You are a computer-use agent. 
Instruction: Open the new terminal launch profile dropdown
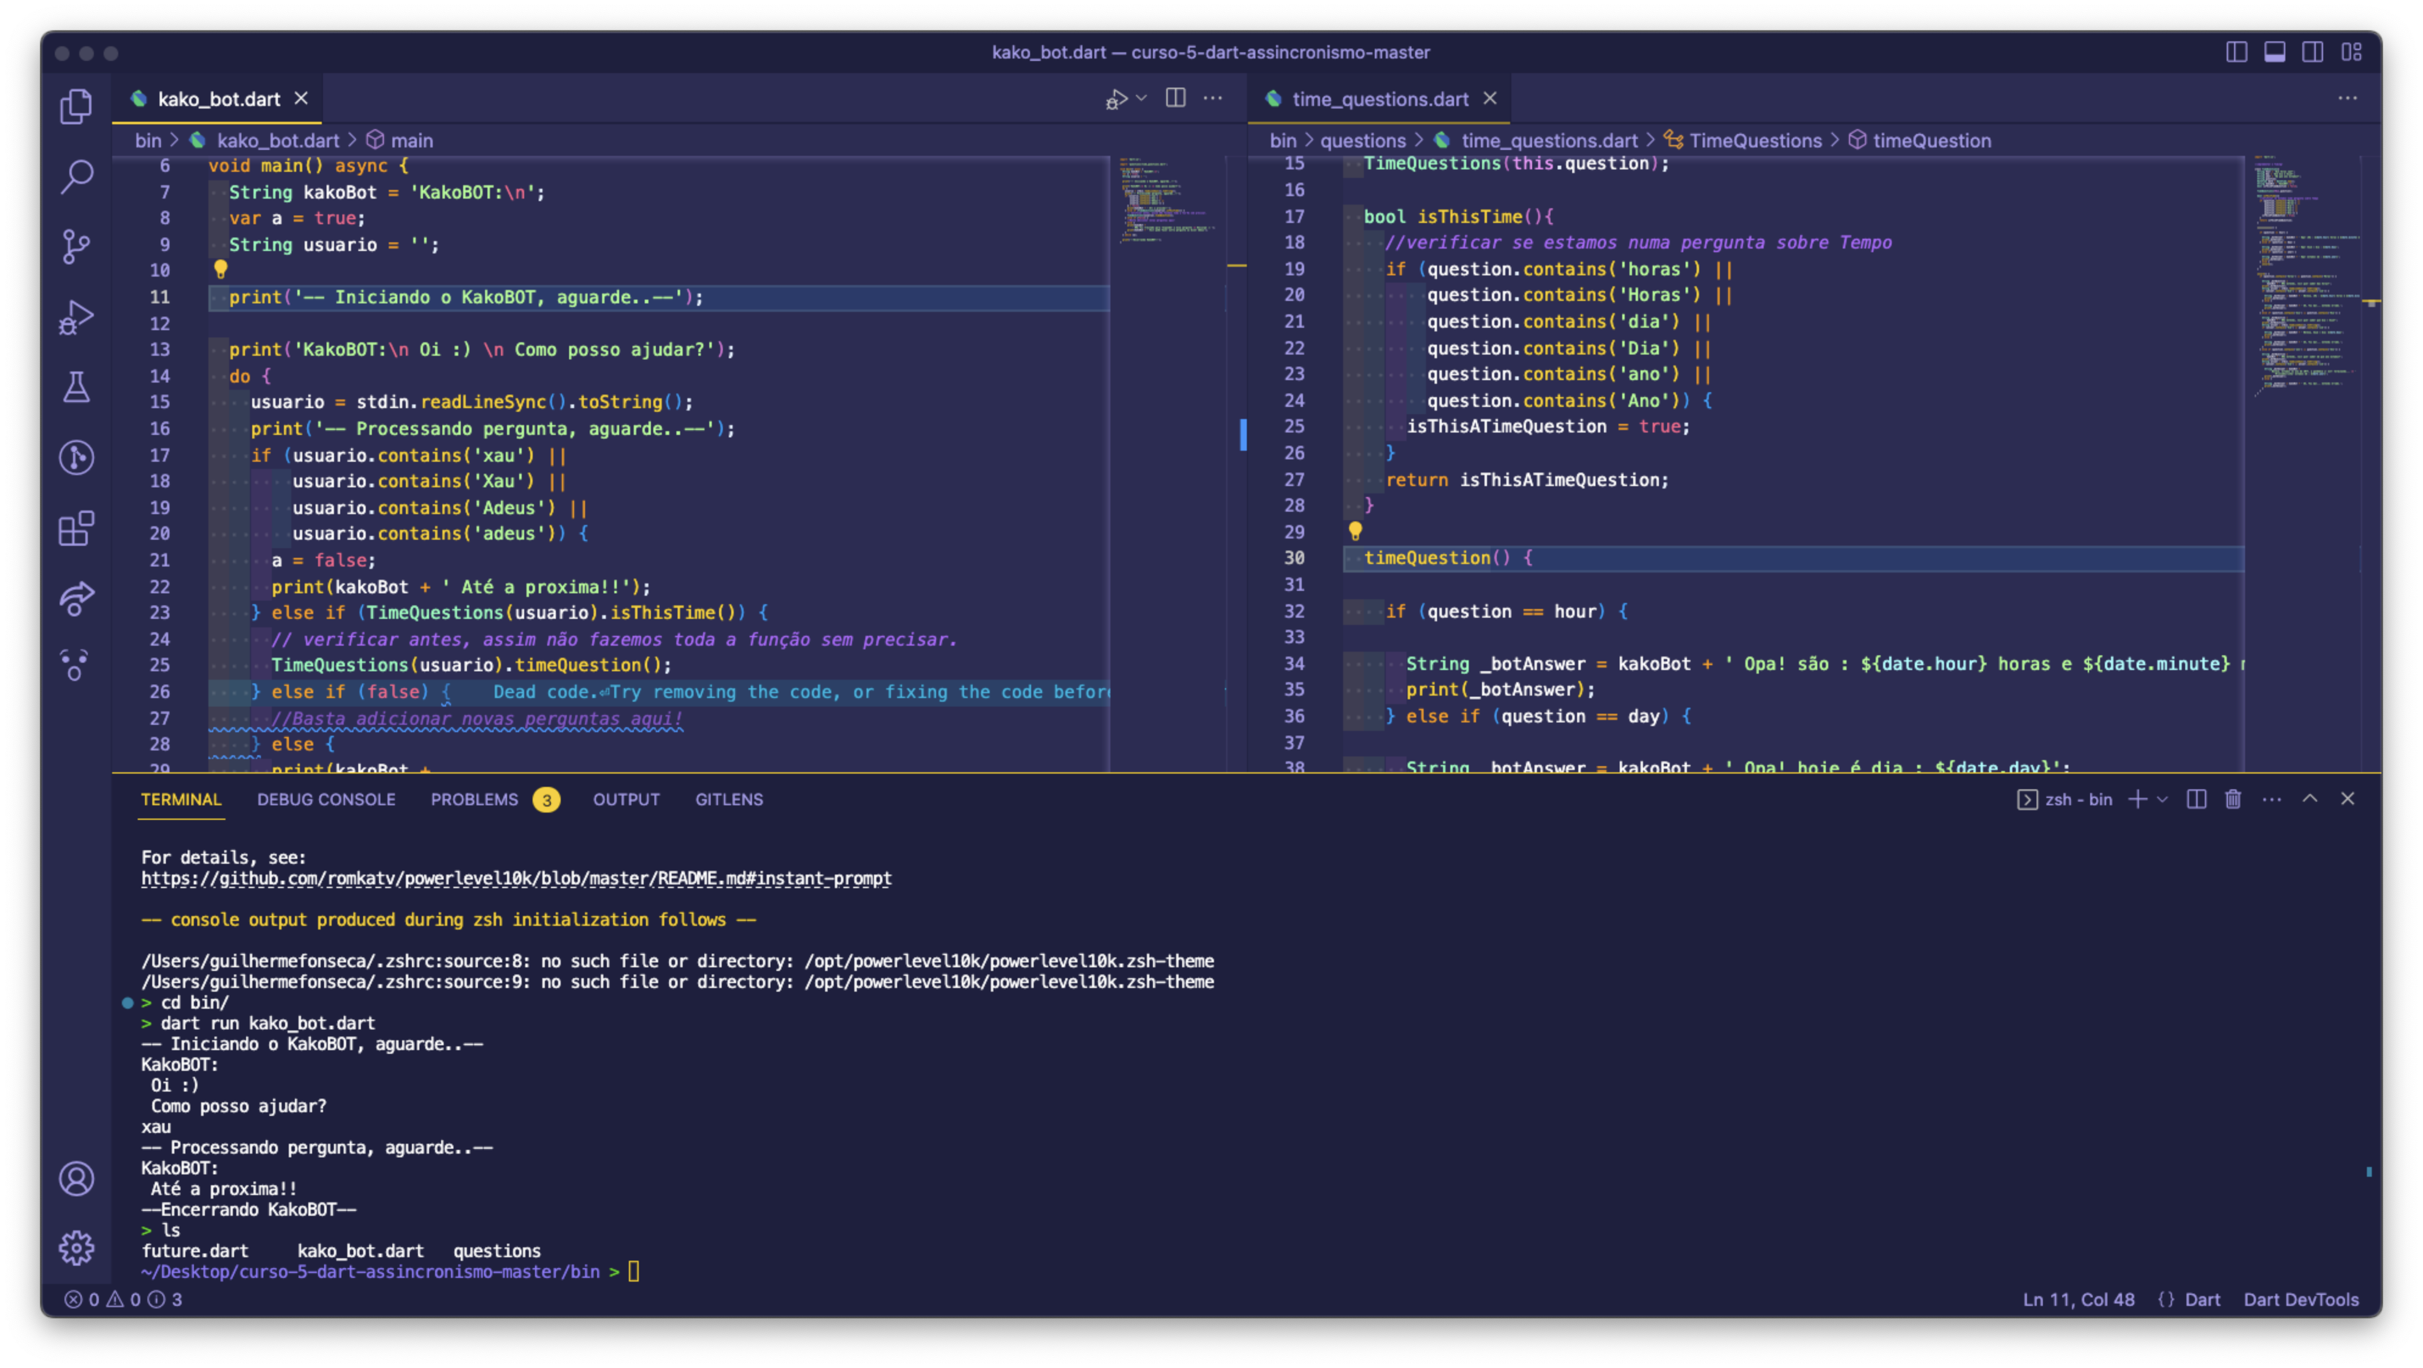pyautogui.click(x=2162, y=799)
